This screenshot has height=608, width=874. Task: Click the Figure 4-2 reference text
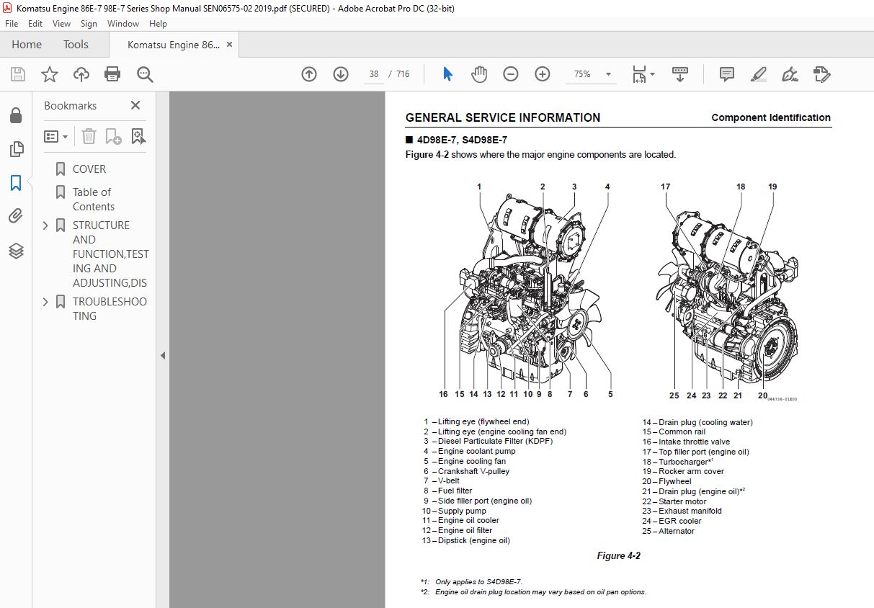tap(428, 154)
